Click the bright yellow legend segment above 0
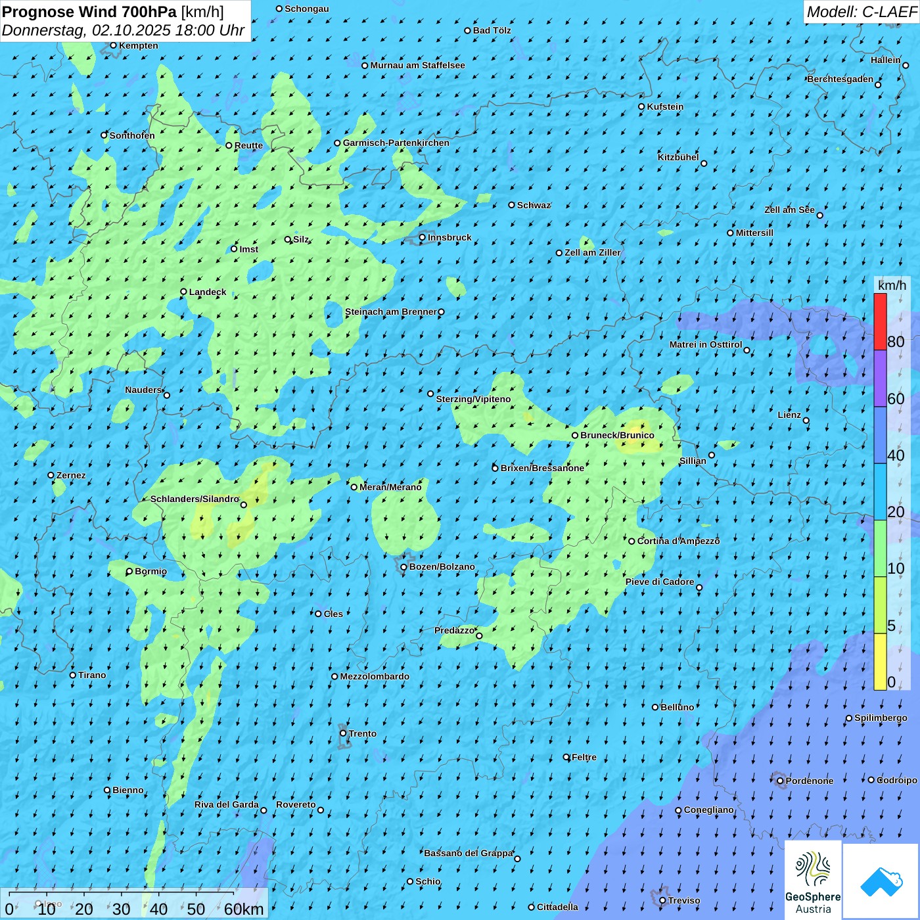 (880, 662)
